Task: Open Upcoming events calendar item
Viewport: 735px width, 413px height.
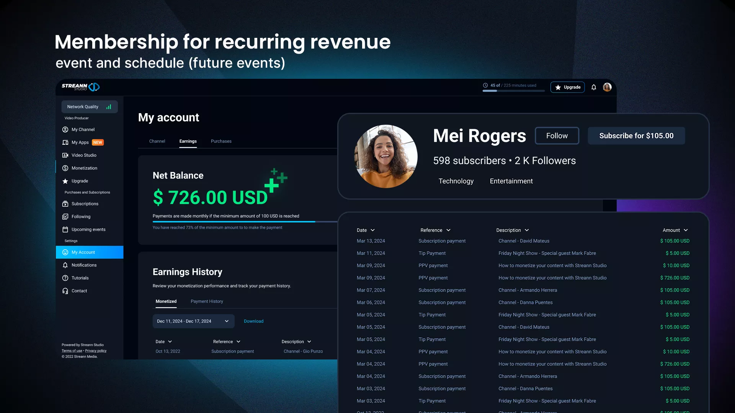Action: 88,229
